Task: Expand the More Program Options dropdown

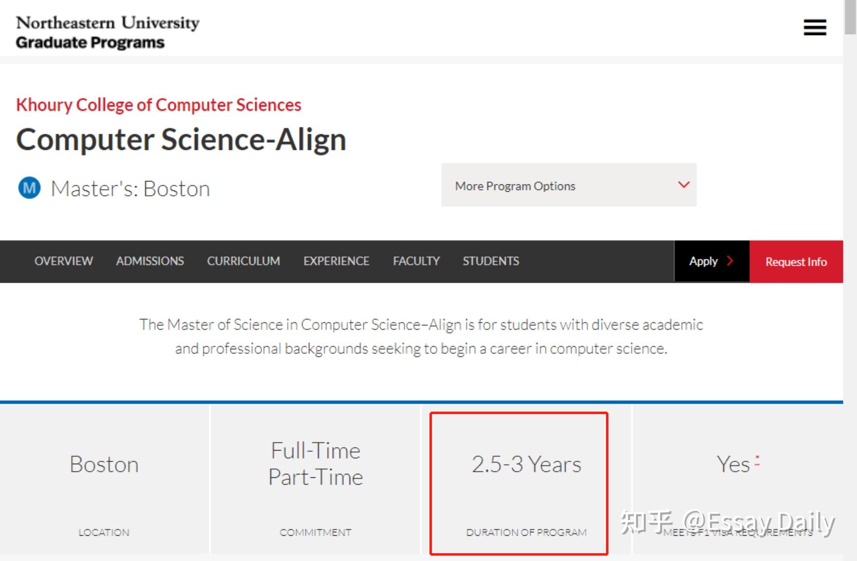Action: click(568, 185)
